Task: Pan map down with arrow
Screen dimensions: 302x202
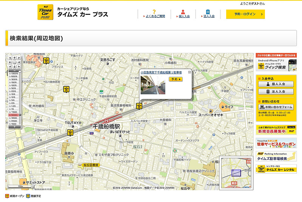Action: tap(15, 67)
